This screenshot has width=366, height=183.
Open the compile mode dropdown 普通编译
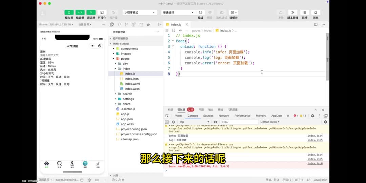(178, 13)
